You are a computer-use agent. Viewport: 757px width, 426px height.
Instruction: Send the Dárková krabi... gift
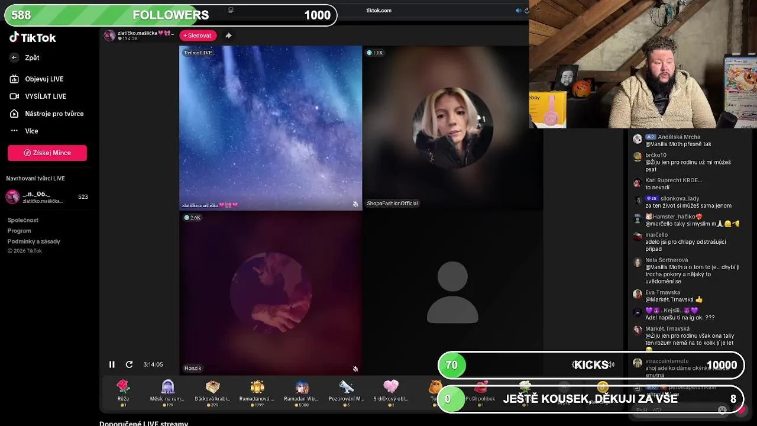pyautogui.click(x=213, y=392)
